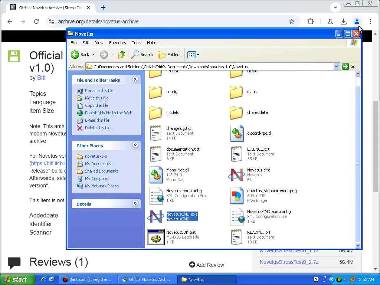Image resolution: width=380 pixels, height=285 pixels.
Task: Reload the archive.org page in Chrome
Action: 36,21
